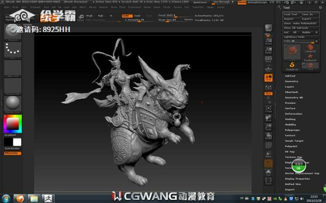Toggle the Floor grid button

pyautogui.click(x=268, y=69)
